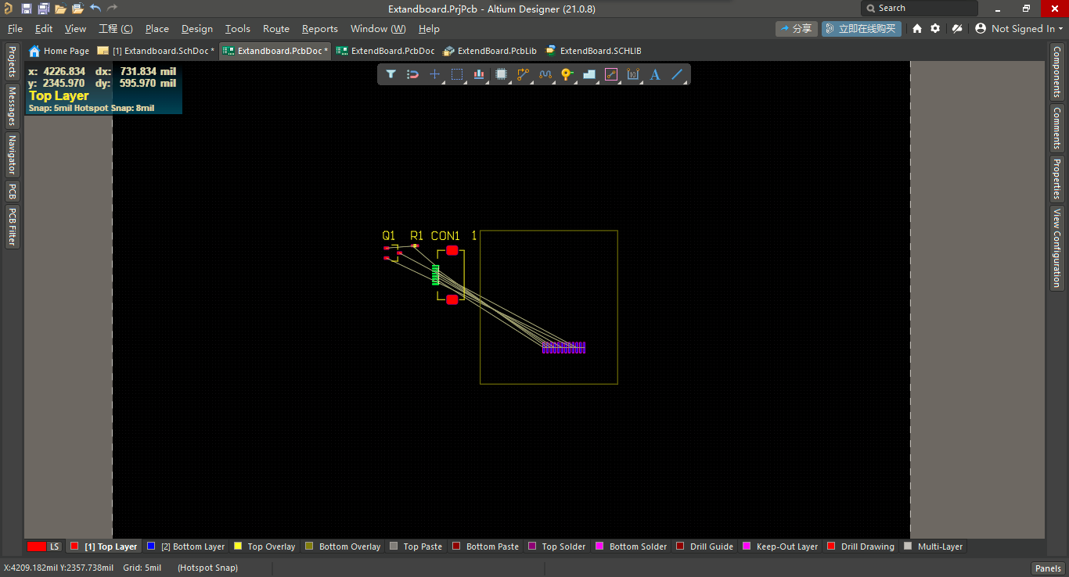This screenshot has height=577, width=1069.
Task: Click the Altium logo in the title bar
Action: tap(8, 9)
